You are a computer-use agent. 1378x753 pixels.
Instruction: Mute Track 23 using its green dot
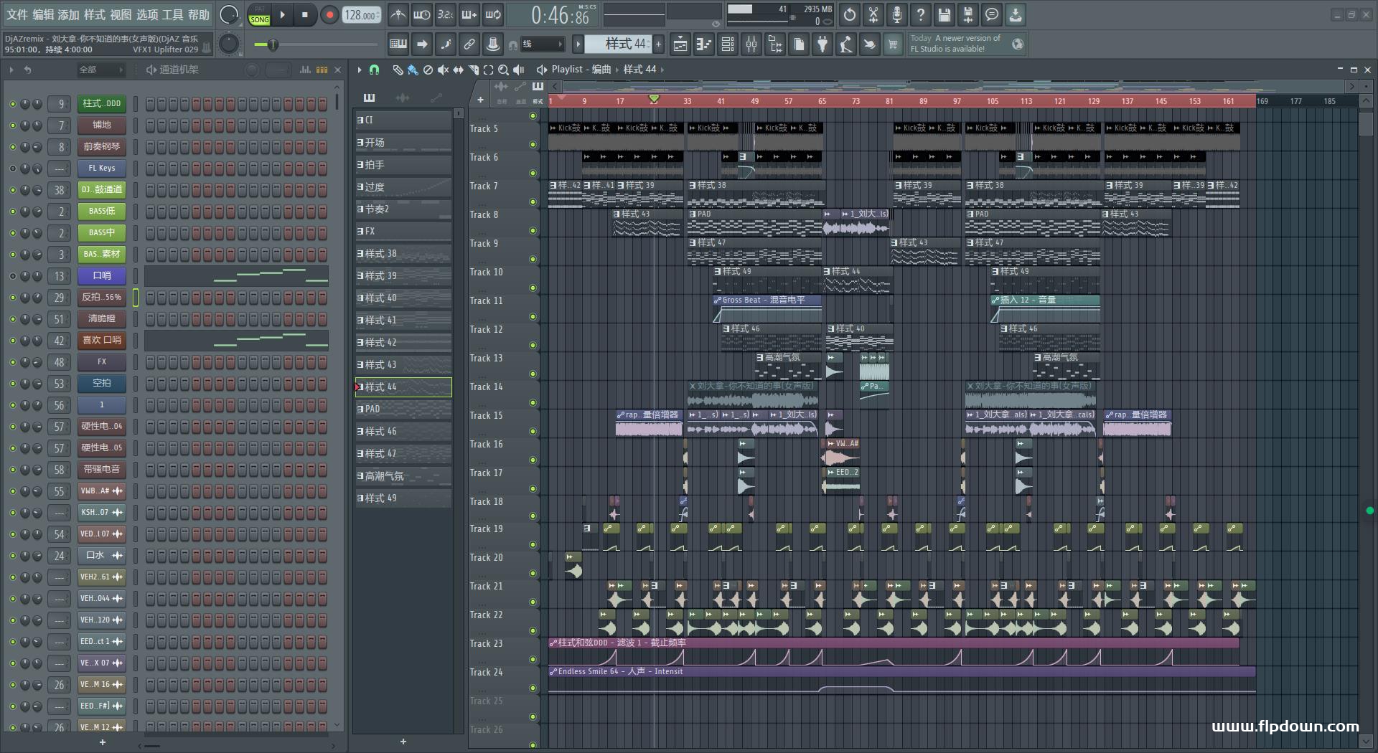coord(533,659)
